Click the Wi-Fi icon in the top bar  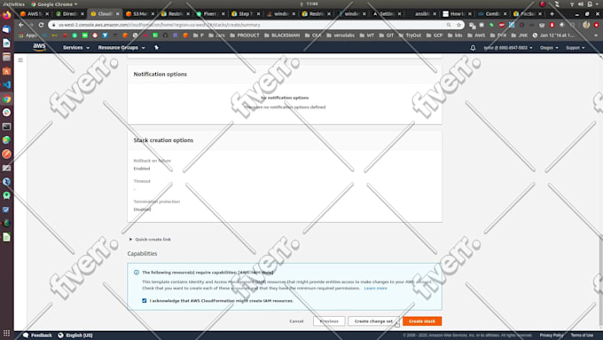[572, 4]
